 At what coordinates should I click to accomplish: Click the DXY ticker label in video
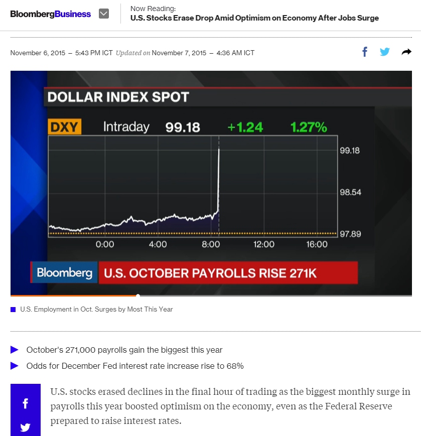[x=65, y=127]
